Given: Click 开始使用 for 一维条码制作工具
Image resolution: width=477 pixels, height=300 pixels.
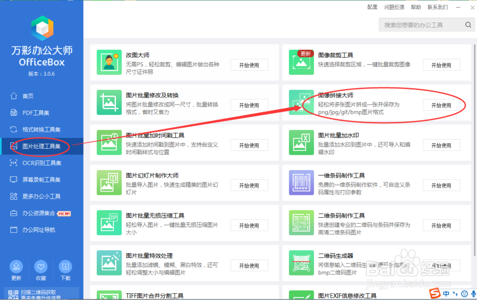Looking at the screenshot, I should tap(441, 185).
